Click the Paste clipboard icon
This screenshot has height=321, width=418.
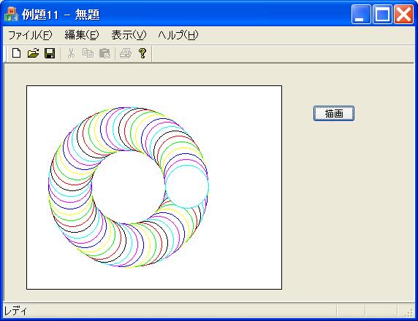[x=104, y=53]
